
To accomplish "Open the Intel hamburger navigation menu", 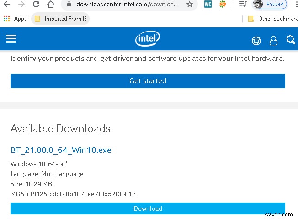I will pyautogui.click(x=11, y=38).
